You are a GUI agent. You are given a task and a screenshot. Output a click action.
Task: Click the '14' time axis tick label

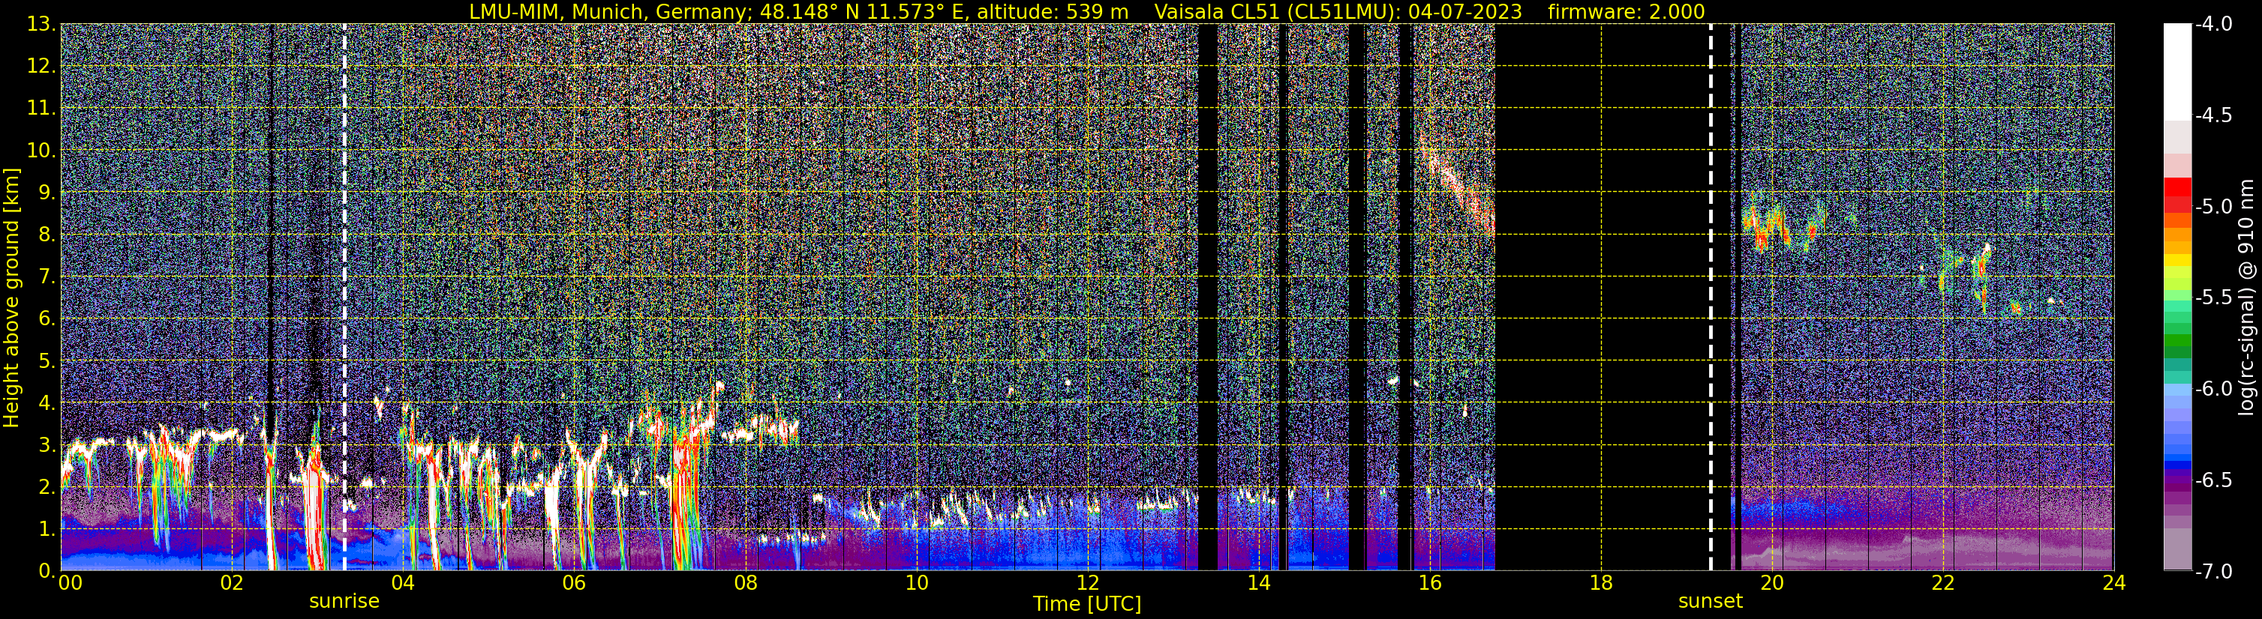pyautogui.click(x=1258, y=583)
